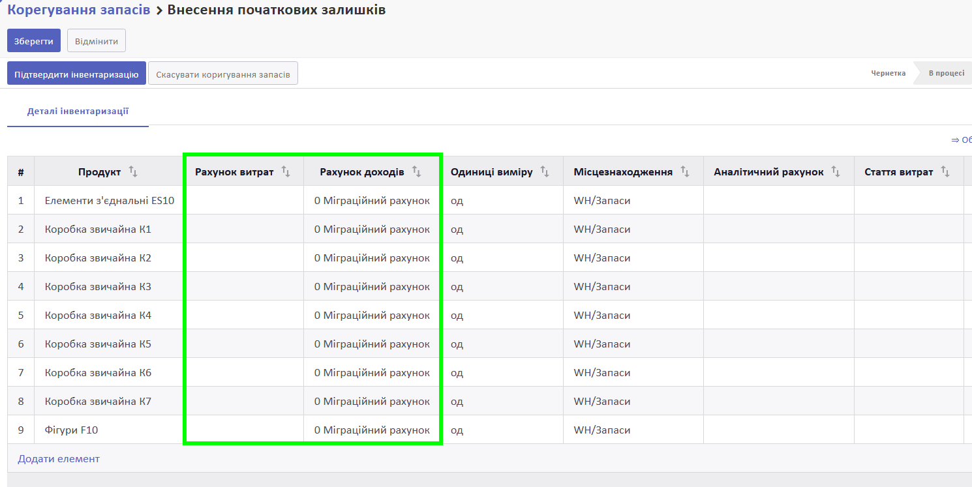
Task: Click Міграційний рахунок in Коробка К6 row
Action: (x=372, y=372)
